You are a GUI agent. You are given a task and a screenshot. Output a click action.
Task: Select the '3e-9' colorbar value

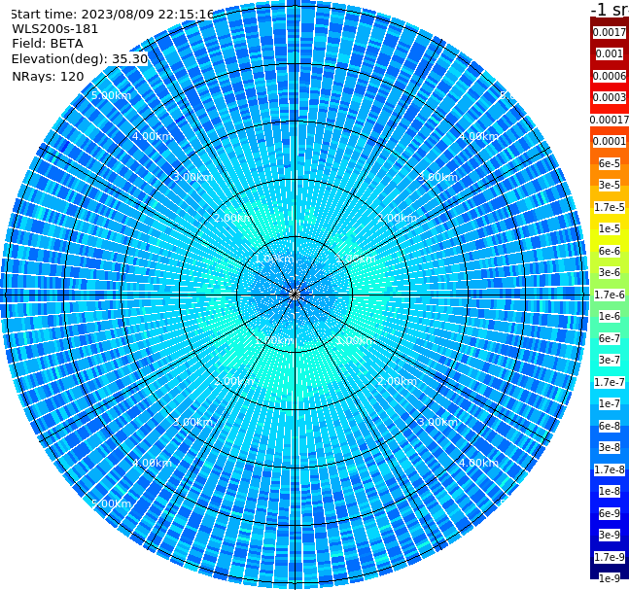(x=610, y=535)
